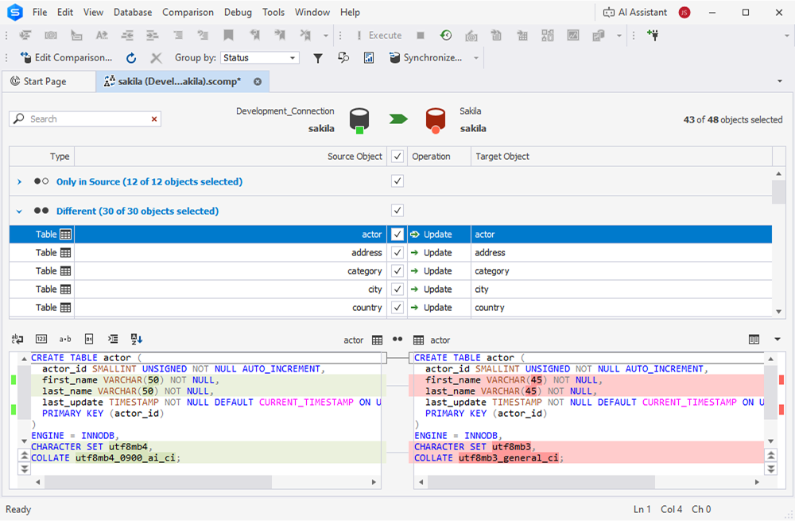Screen dimensions: 795x521
Task: Click the transaction history clock icon
Action: [446, 35]
